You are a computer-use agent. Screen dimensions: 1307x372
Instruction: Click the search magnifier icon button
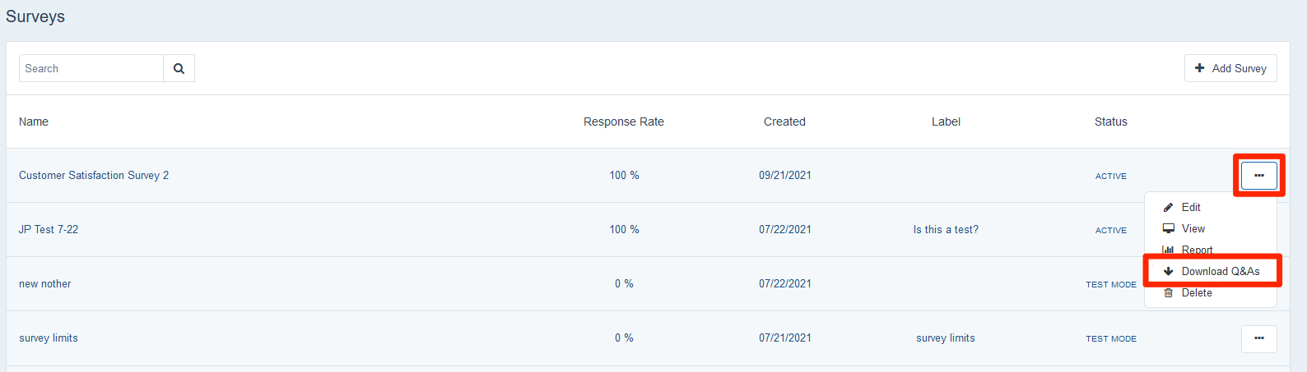point(179,69)
